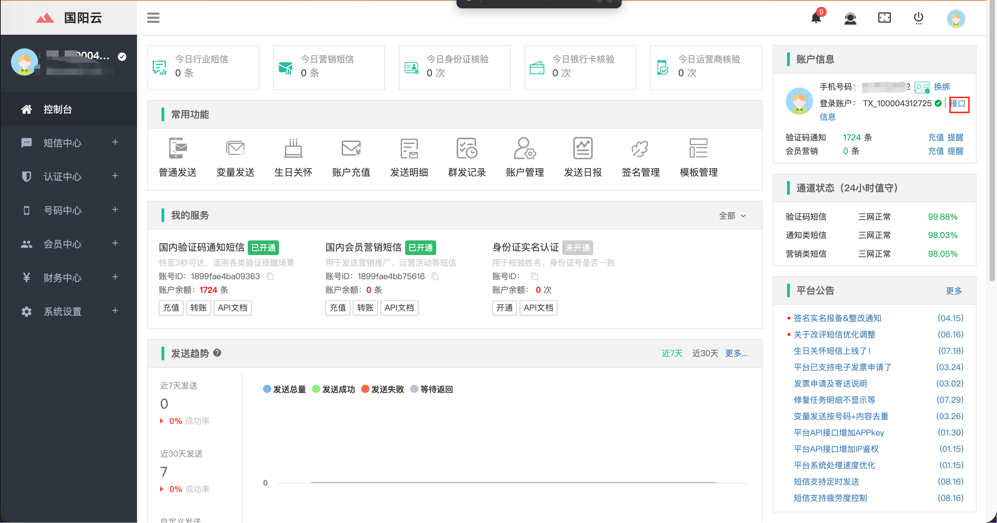Image resolution: width=997 pixels, height=523 pixels.
Task: Click the 国阳云 logo
Action: pyautogui.click(x=69, y=18)
